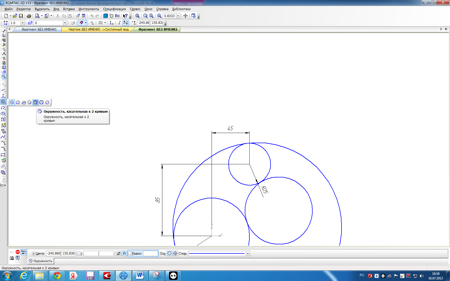
Task: Select the circle tangent to 2 curves tool
Action: 35,102
